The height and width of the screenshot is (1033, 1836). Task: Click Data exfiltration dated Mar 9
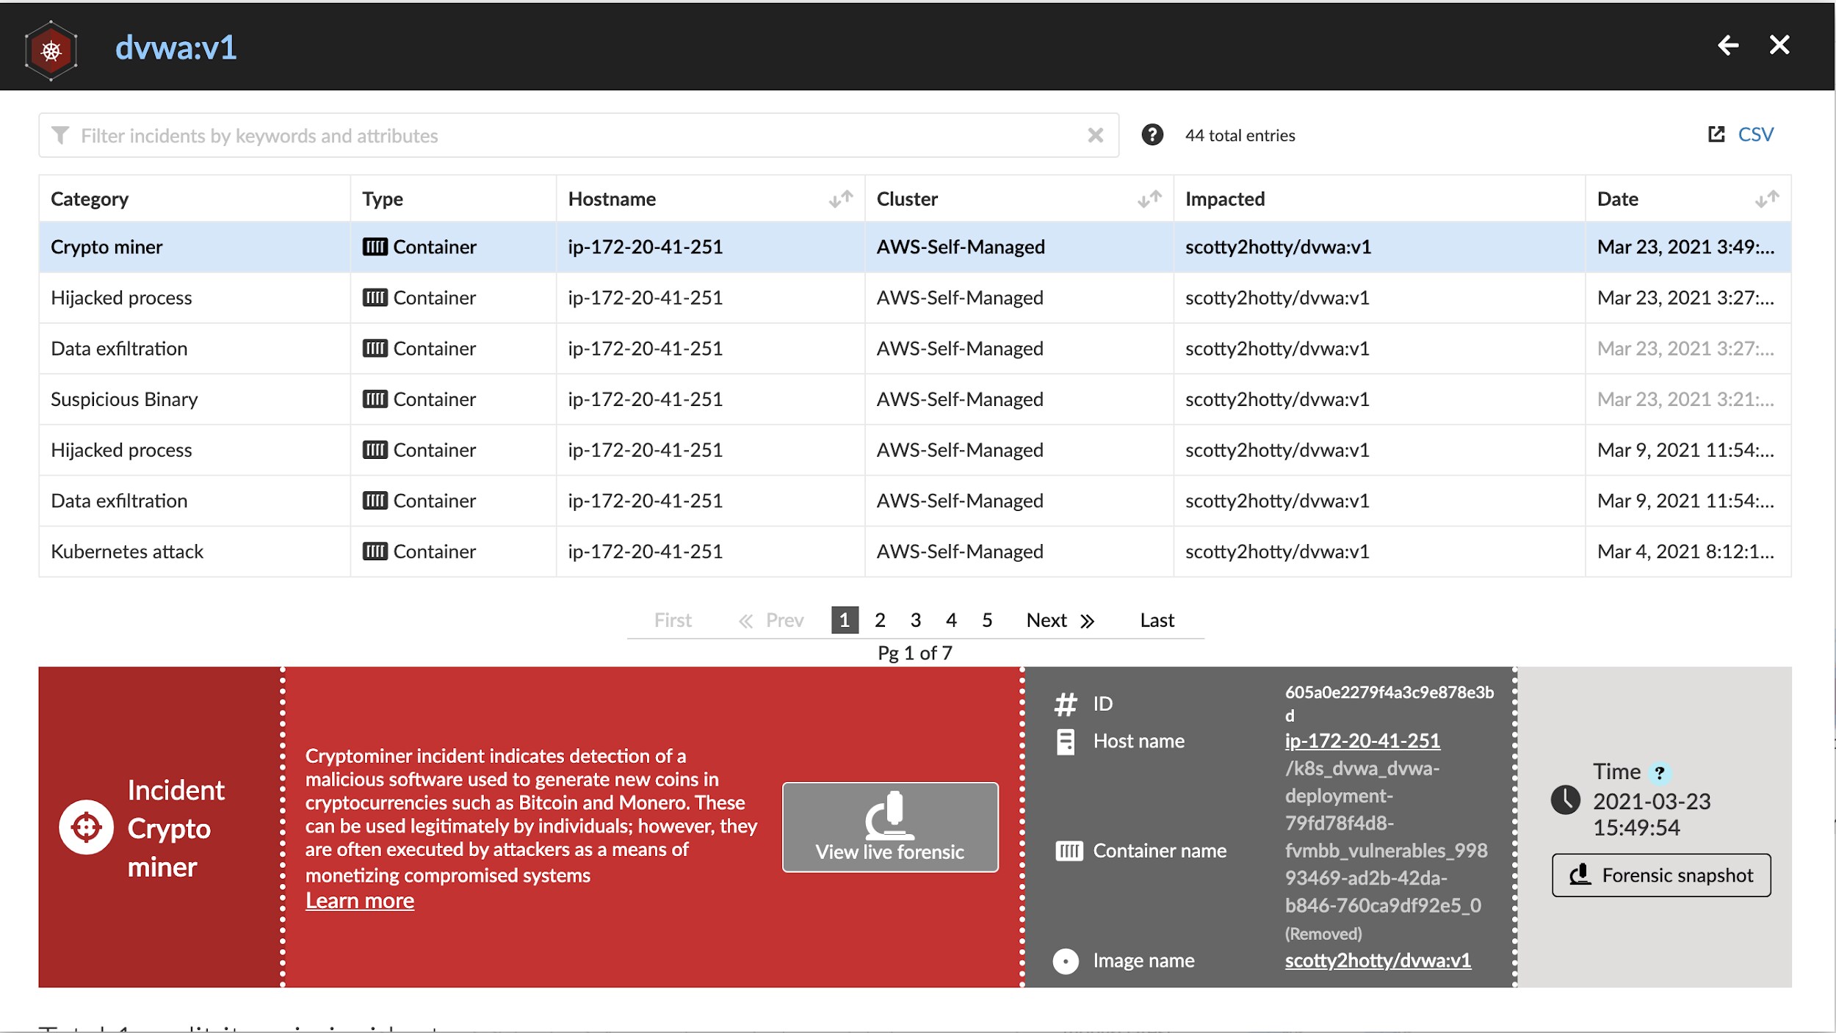(x=119, y=501)
